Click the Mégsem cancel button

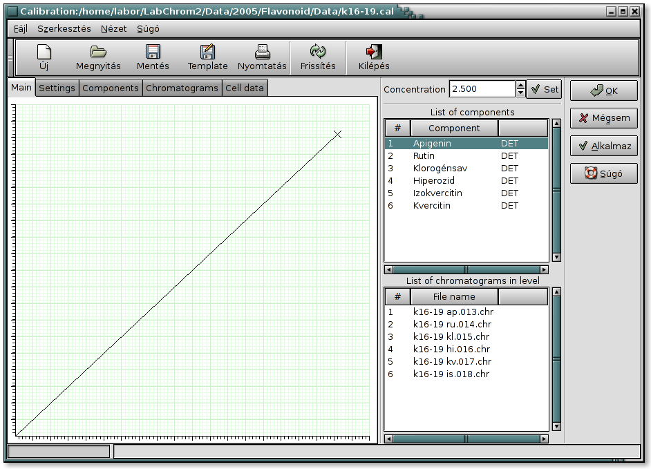coord(603,118)
